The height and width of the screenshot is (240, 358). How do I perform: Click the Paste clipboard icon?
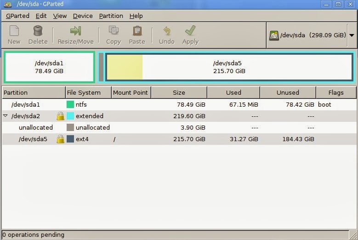coord(137,31)
